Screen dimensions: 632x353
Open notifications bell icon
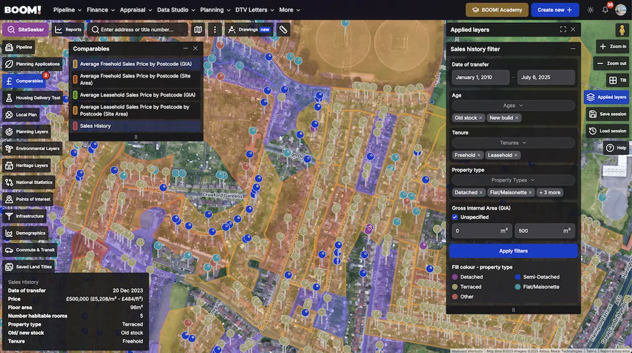[x=605, y=10]
